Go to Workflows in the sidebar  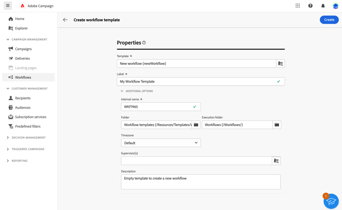click(x=23, y=77)
